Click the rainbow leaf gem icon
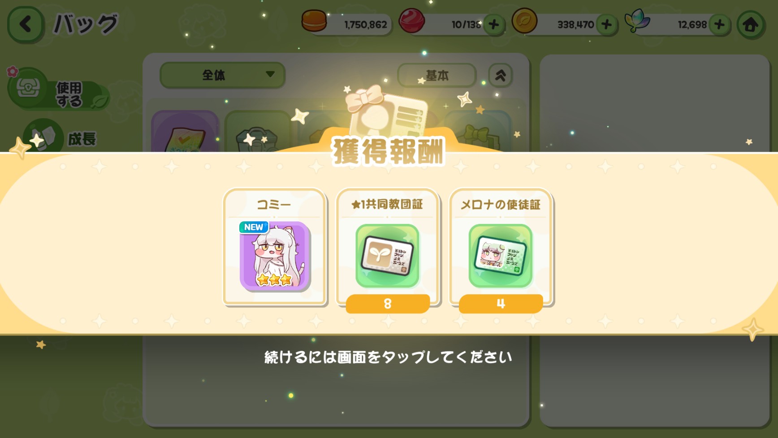 (637, 21)
